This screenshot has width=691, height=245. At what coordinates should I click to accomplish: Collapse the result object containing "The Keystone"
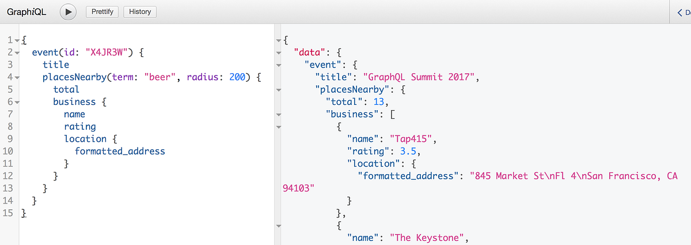point(278,225)
